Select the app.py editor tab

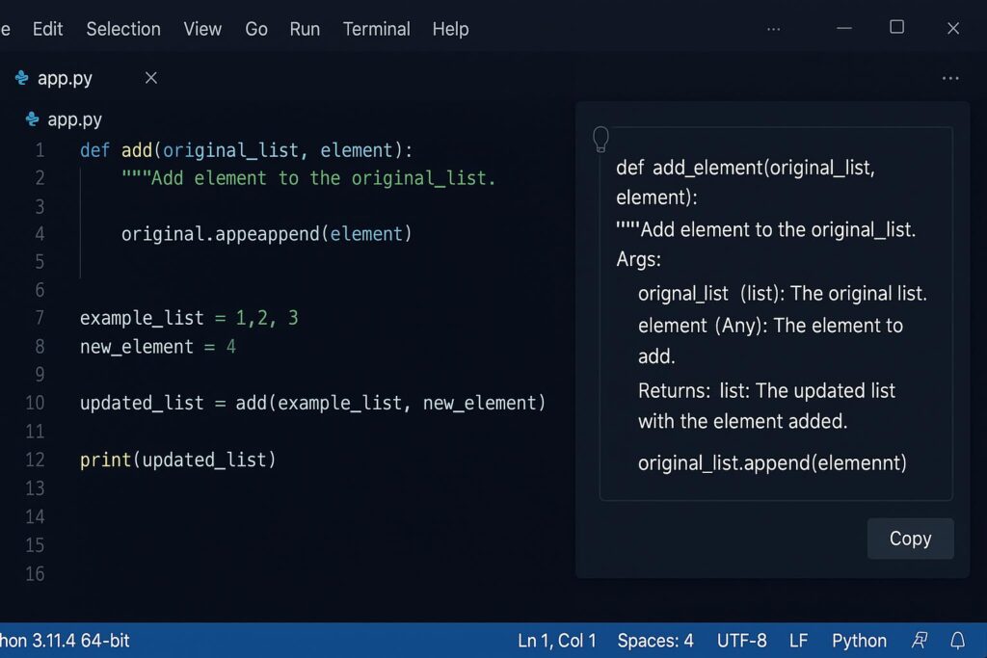tap(86, 78)
